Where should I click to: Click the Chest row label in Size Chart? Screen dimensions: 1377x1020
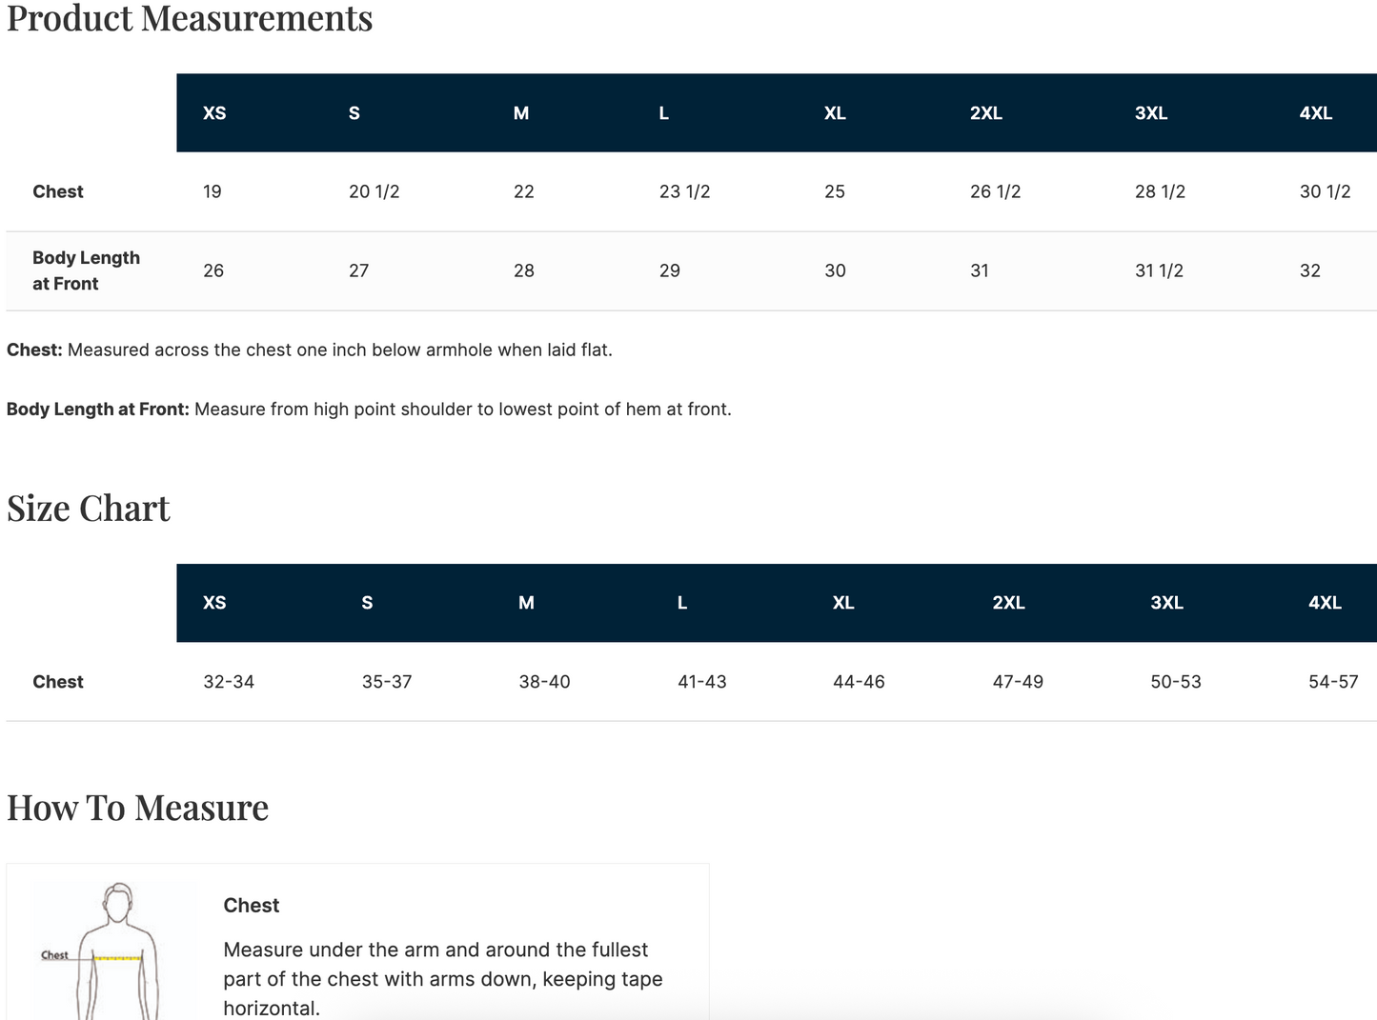[58, 682]
